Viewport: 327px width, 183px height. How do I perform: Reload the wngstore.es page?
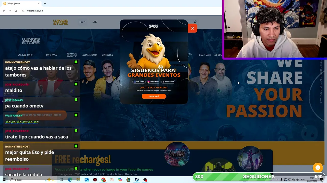[x=16, y=11]
